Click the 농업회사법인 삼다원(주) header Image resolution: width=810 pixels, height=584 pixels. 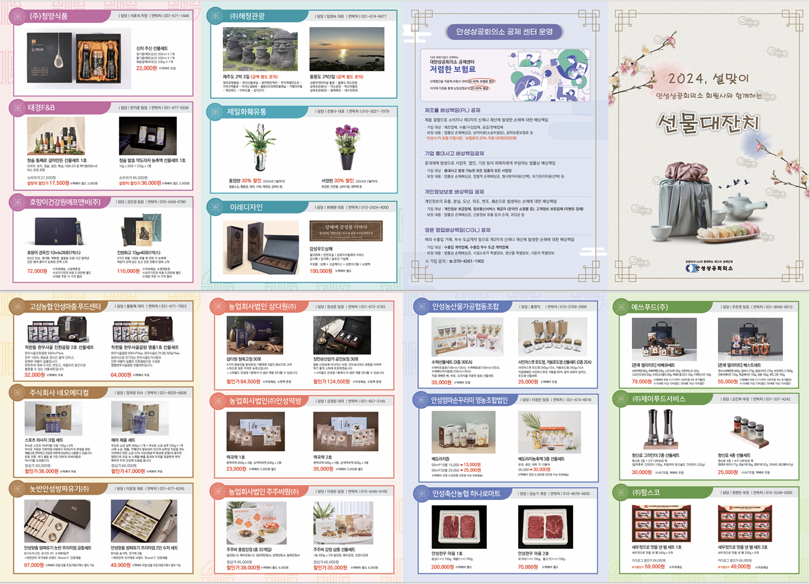point(262,306)
